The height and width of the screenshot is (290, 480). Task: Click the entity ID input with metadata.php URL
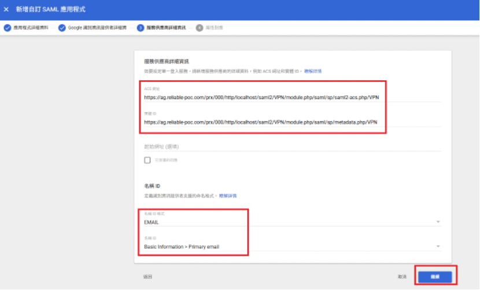point(293,122)
